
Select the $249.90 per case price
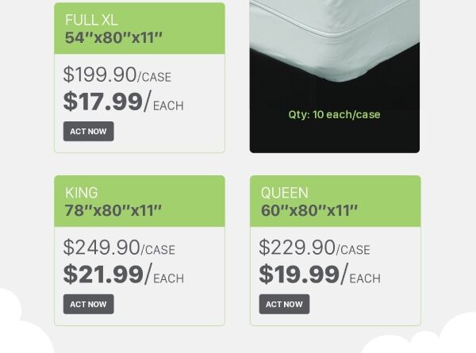point(119,248)
